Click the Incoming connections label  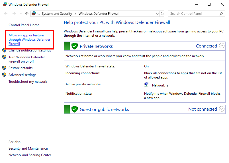pos(83,73)
